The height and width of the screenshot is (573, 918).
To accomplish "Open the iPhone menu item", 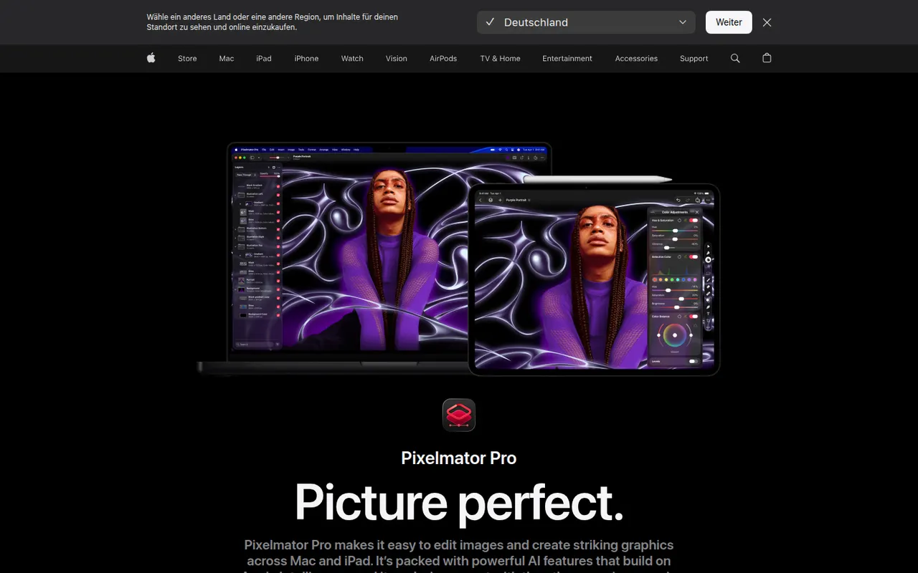I will pyautogui.click(x=306, y=59).
